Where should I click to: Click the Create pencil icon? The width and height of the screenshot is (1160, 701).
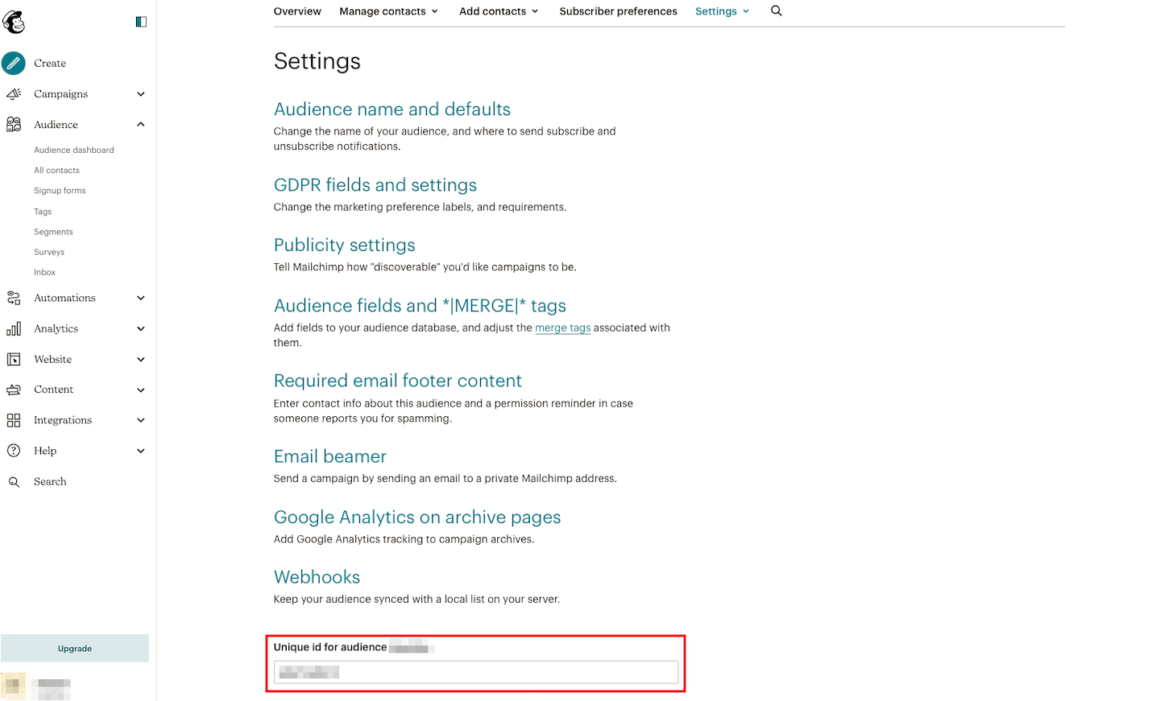(14, 63)
